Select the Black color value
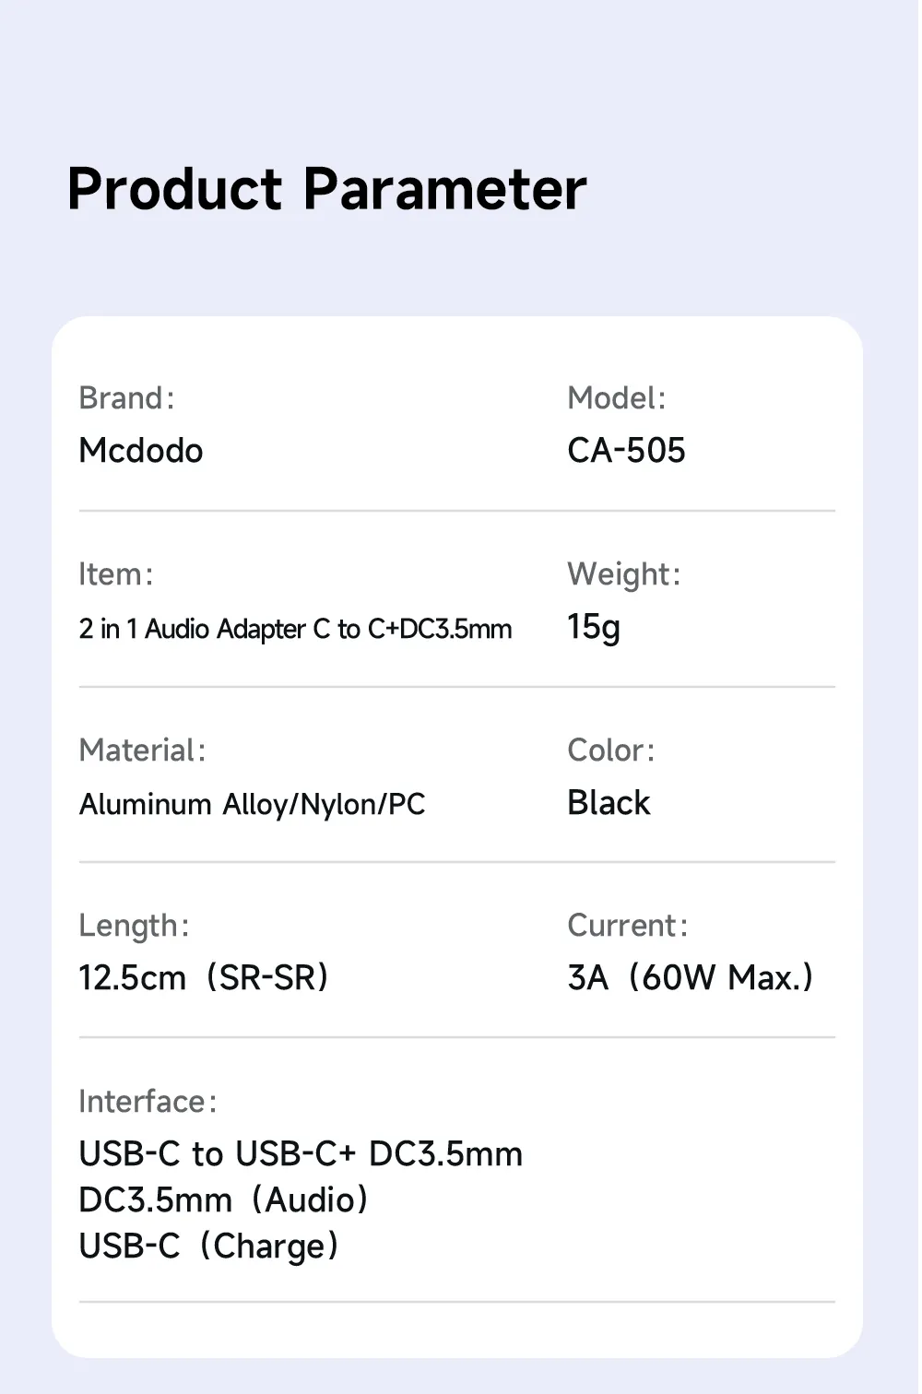922x1394 pixels. 609,803
